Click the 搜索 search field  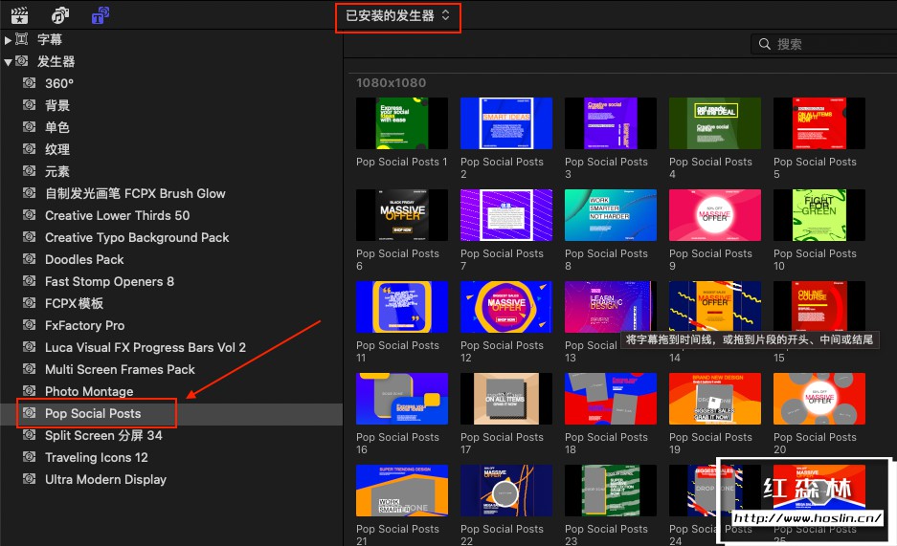(824, 44)
